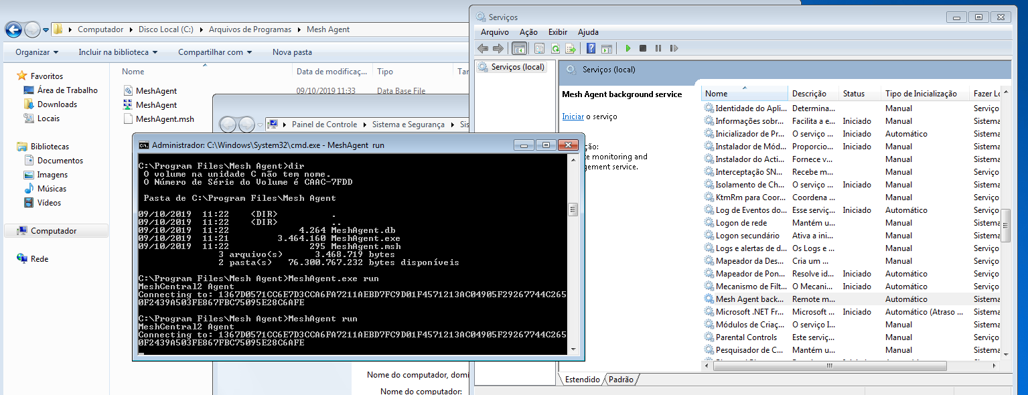Open Locais in Favoritos sidebar

[x=42, y=118]
